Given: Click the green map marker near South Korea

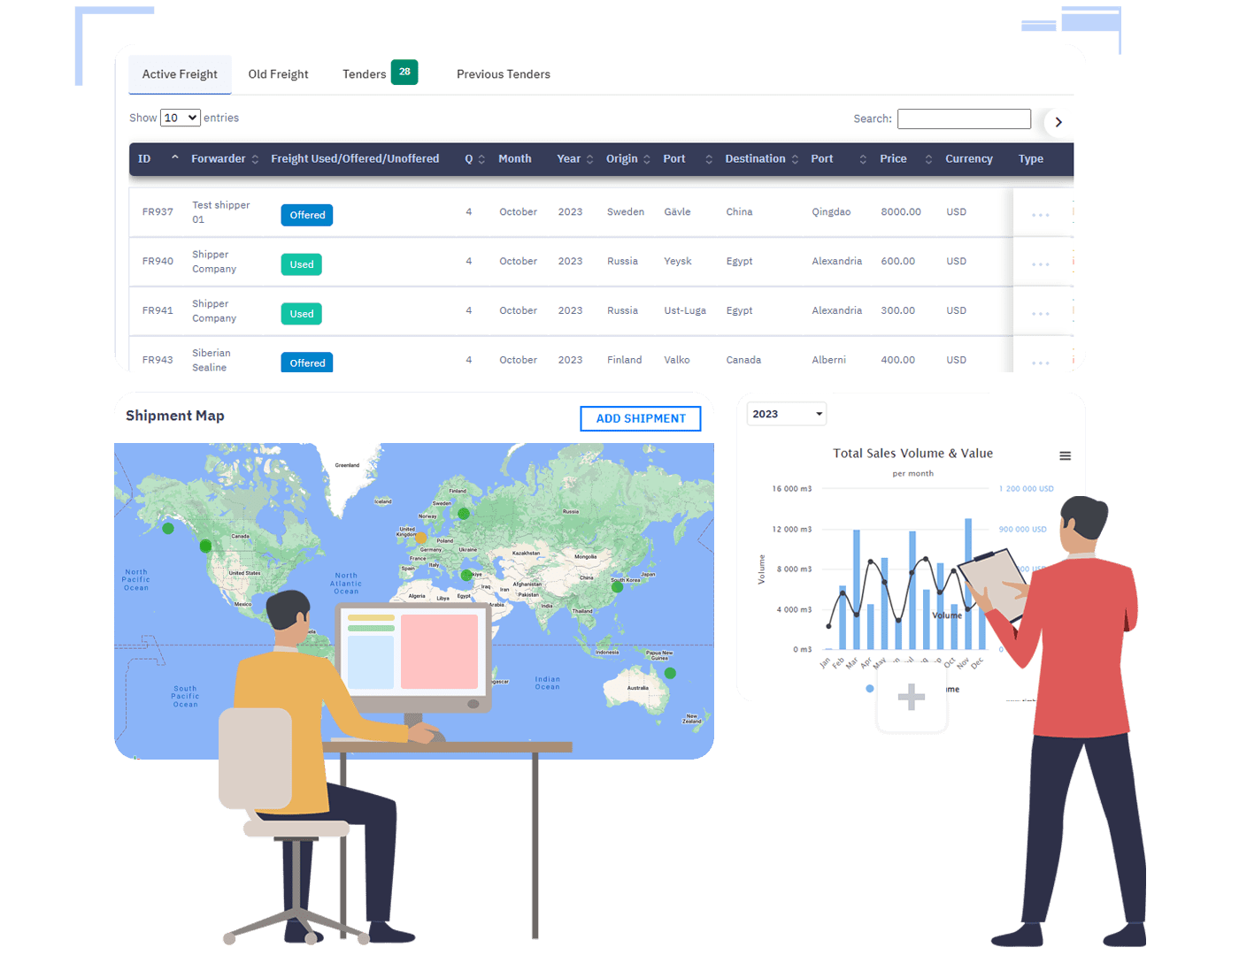Looking at the screenshot, I should [617, 586].
